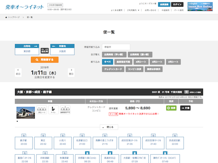Open the よくある質問 FAQ link
This screenshot has height=163, width=218.
click(116, 10)
